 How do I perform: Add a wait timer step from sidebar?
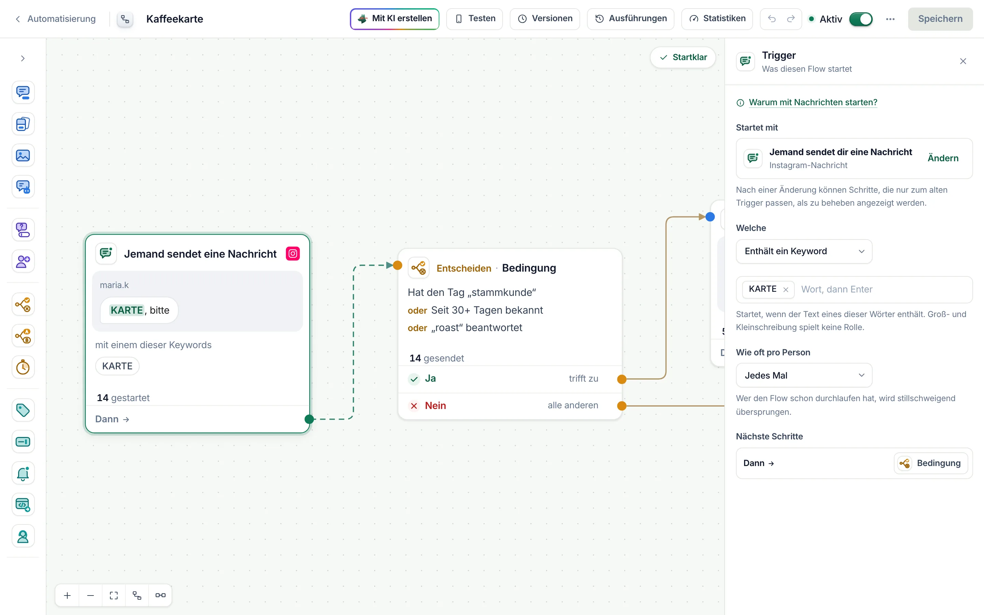23,367
